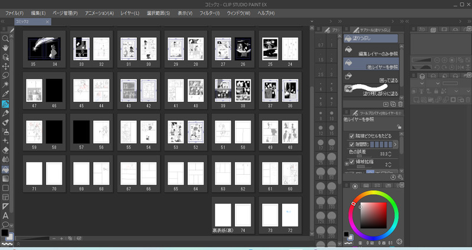Screen dimensions: 472x250
Task: Select 囲って塗る sub tool
Action: click(x=371, y=77)
